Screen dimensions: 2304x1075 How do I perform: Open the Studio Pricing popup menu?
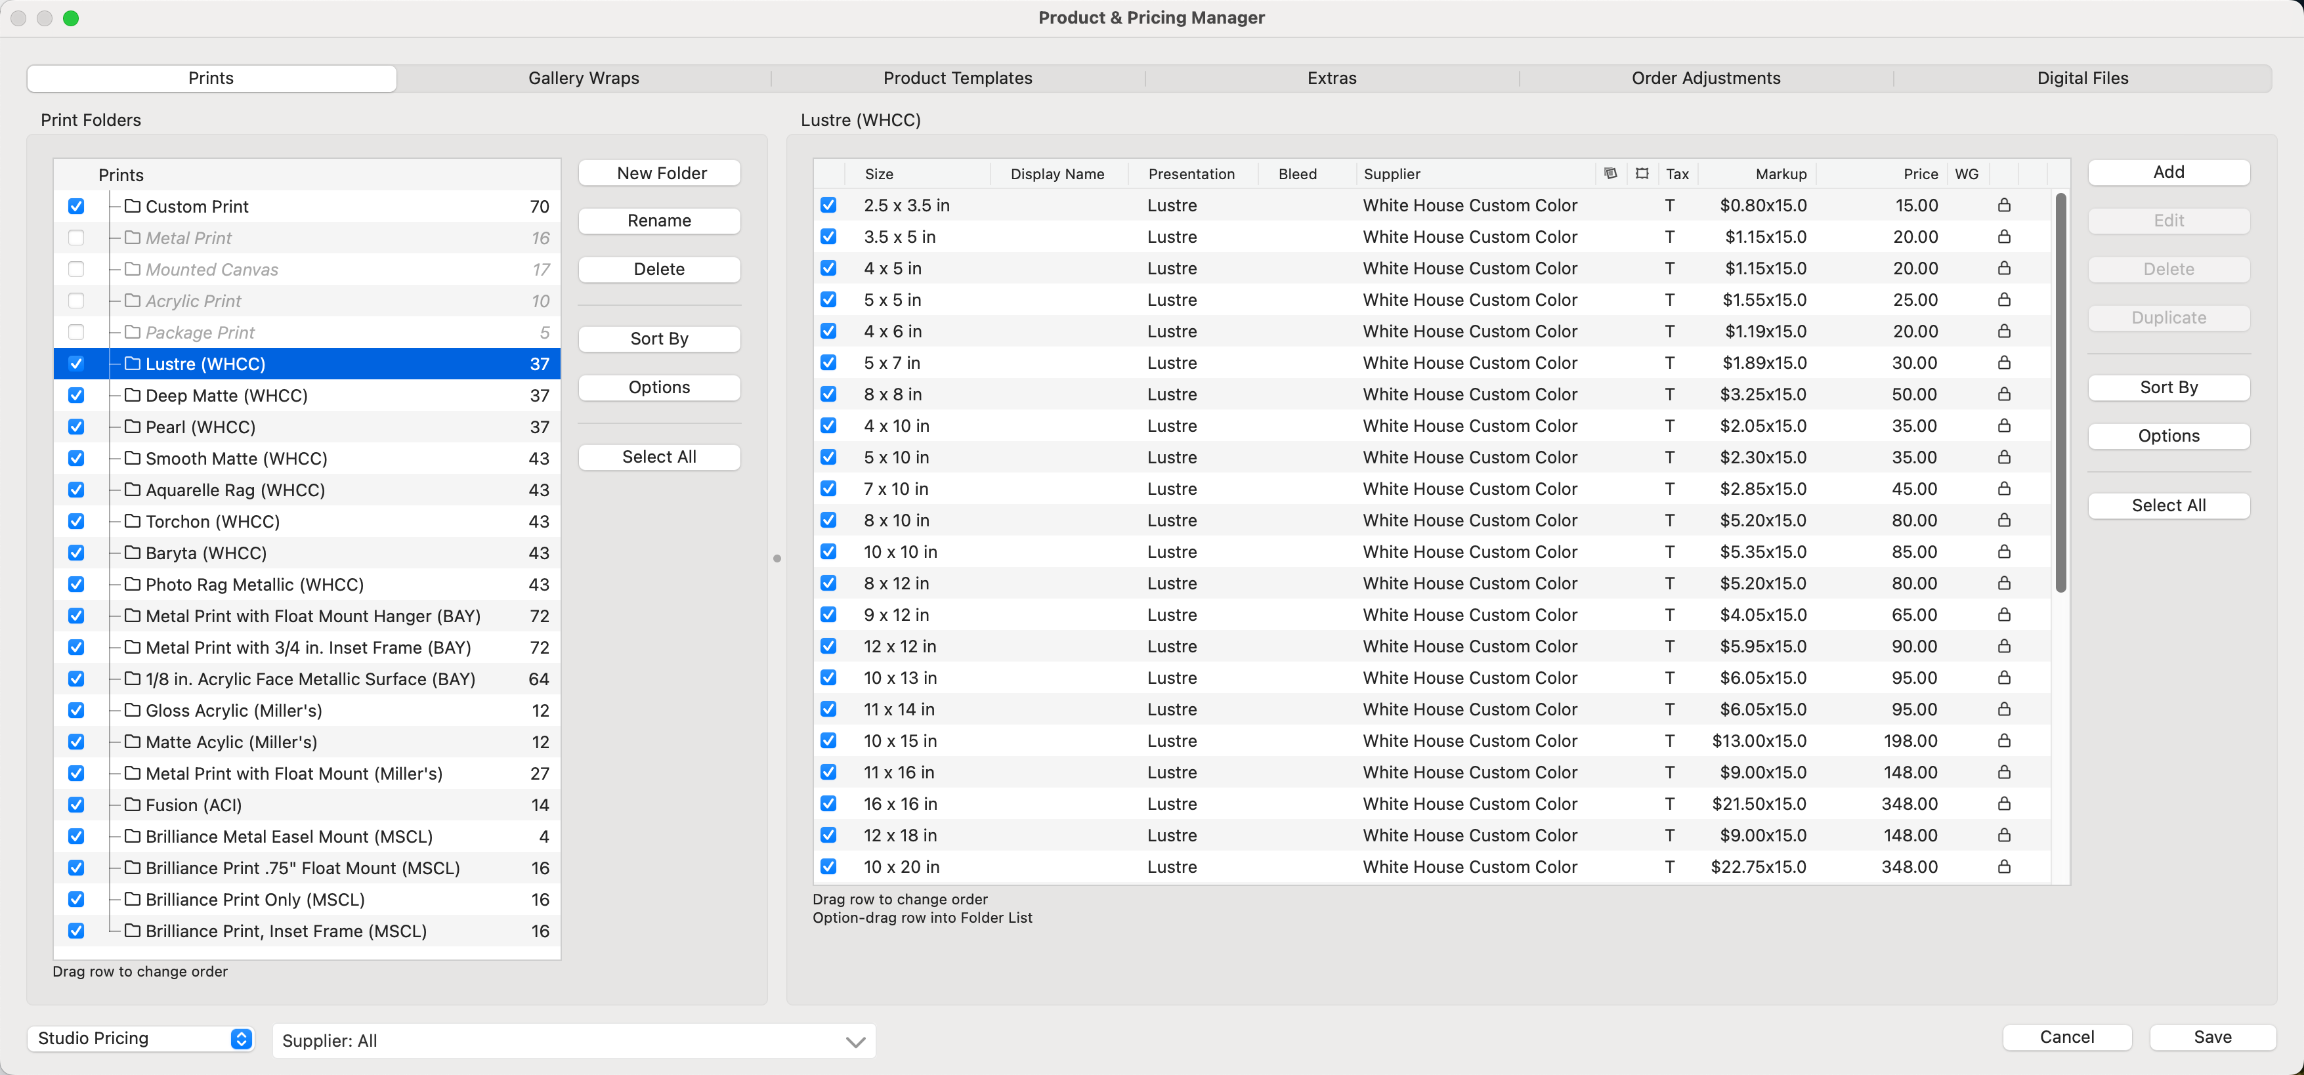click(x=140, y=1038)
